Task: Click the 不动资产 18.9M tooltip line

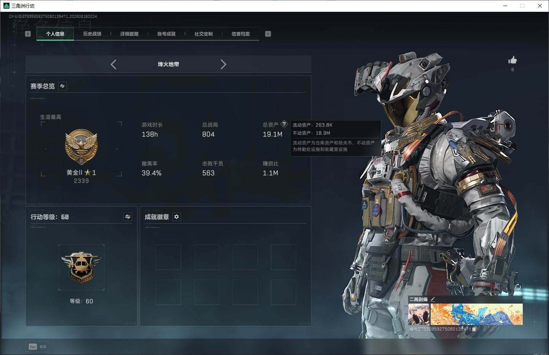Action: tap(311, 133)
